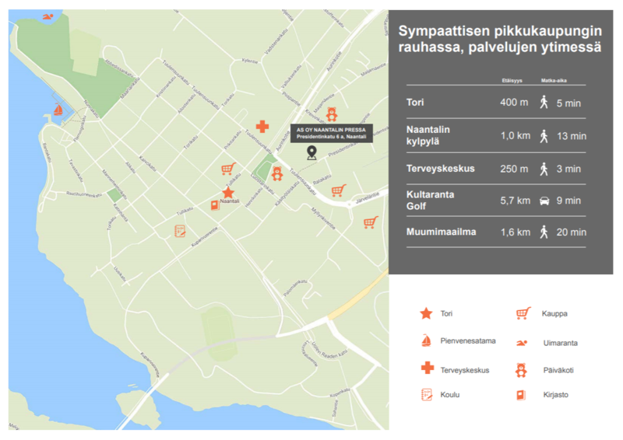Select the Muumimaailma row in distance table
623x440 pixels.
click(495, 232)
